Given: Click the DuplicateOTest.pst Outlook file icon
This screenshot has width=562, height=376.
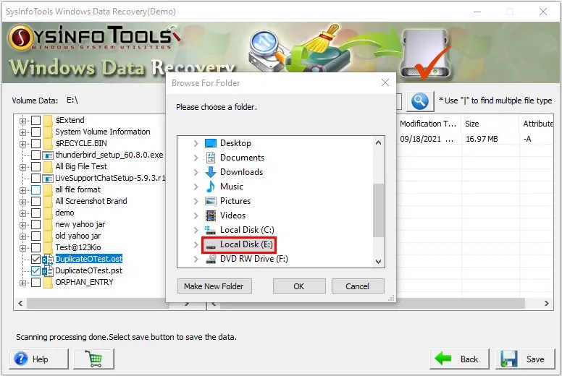Looking at the screenshot, I should pyautogui.click(x=48, y=271).
